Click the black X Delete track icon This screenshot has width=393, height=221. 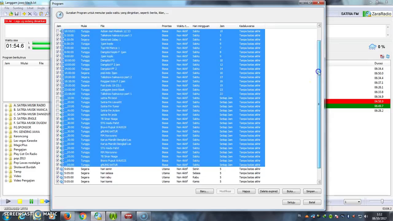[30, 14]
